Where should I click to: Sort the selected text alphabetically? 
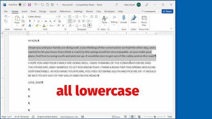click(84, 25)
